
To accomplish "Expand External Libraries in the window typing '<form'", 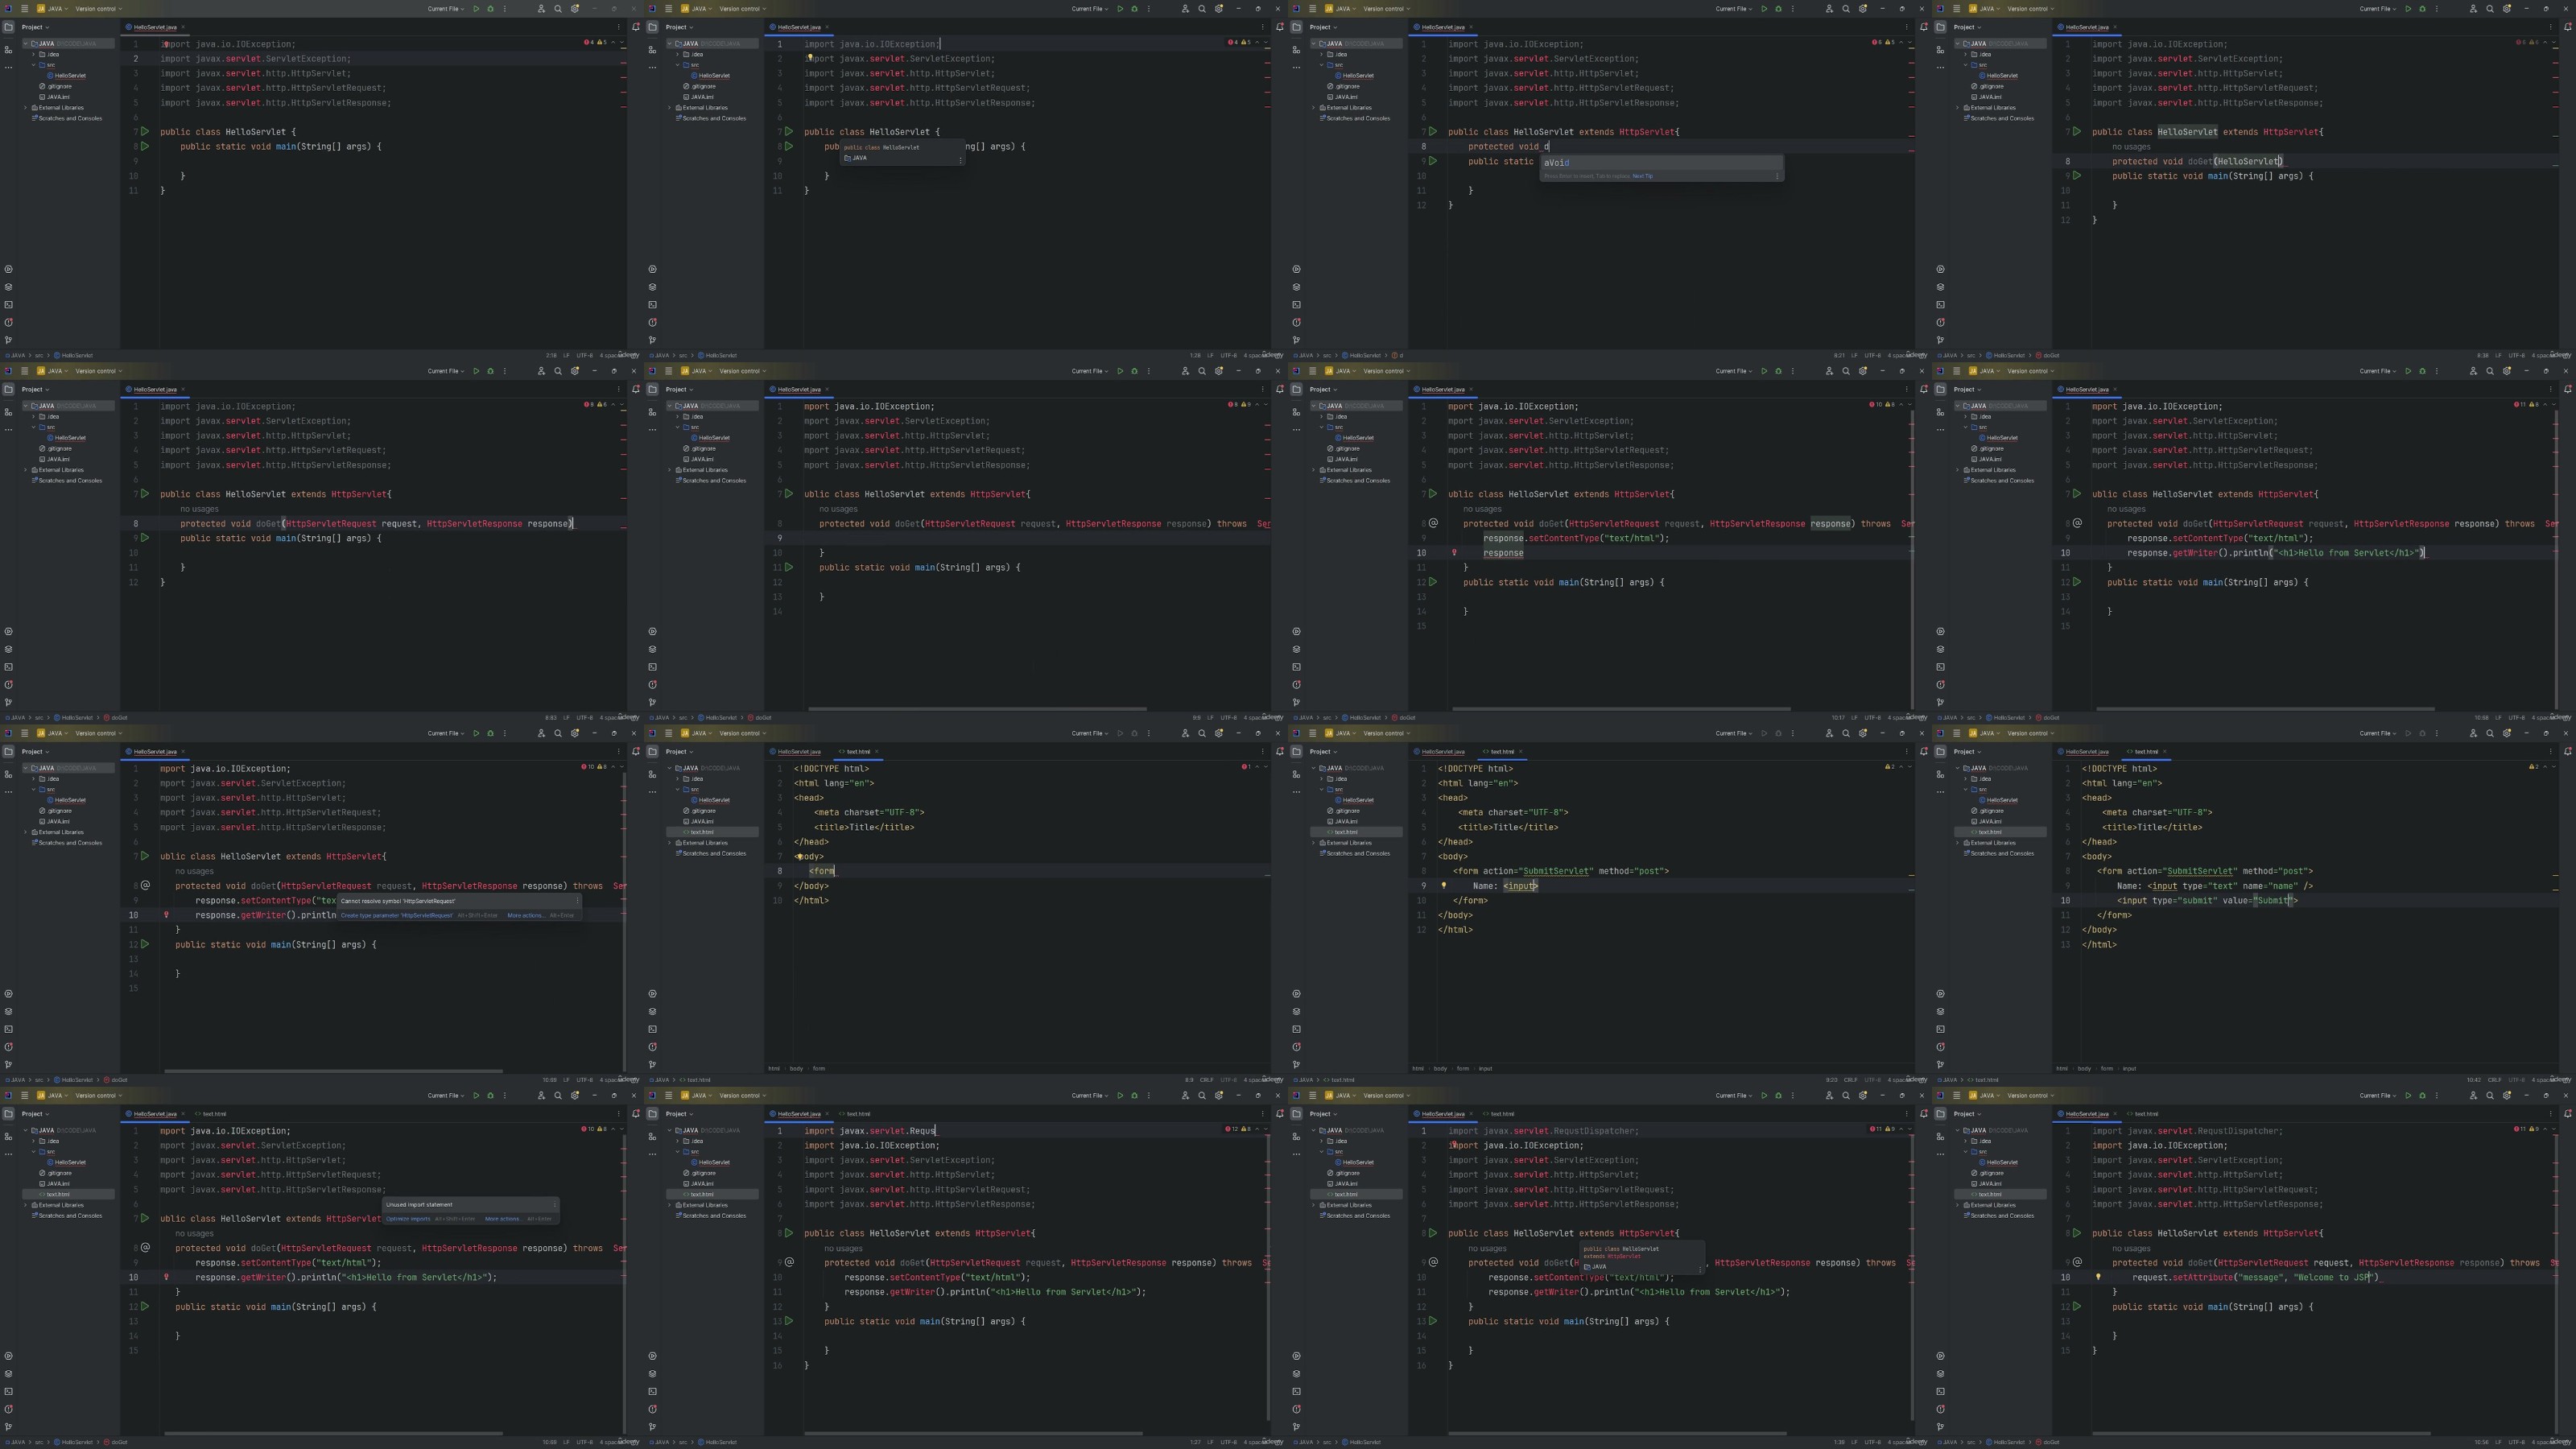I will (670, 843).
